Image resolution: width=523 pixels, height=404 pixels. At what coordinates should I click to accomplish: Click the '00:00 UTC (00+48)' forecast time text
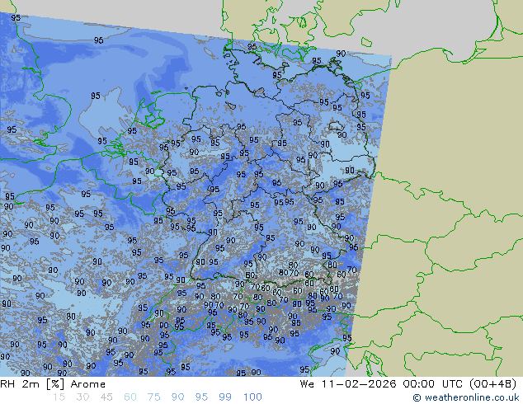(459, 384)
